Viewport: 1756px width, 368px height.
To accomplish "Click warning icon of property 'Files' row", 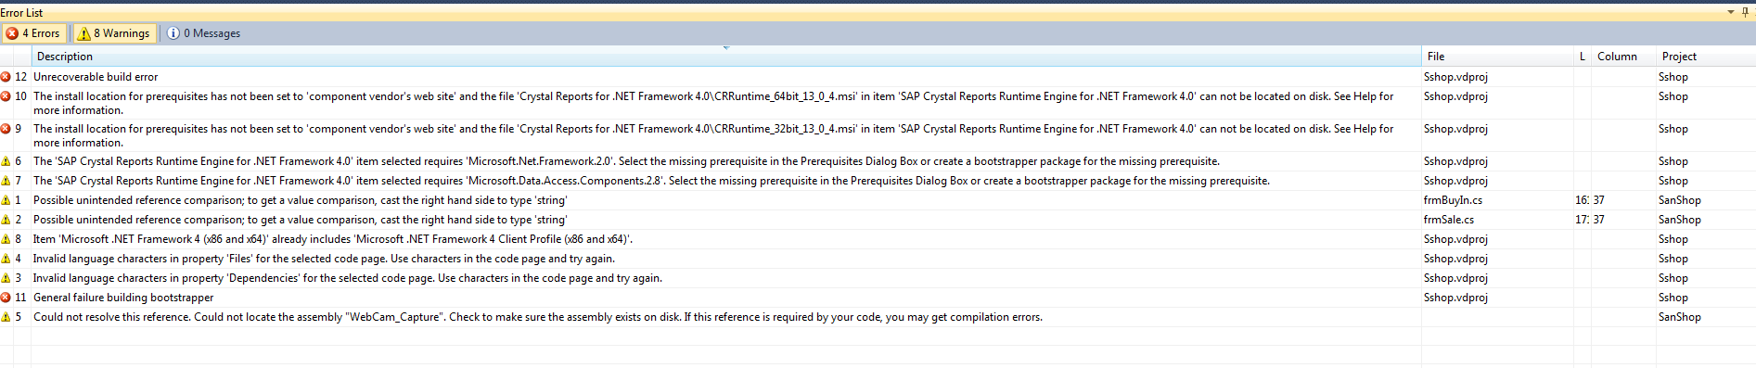I will click(6, 259).
